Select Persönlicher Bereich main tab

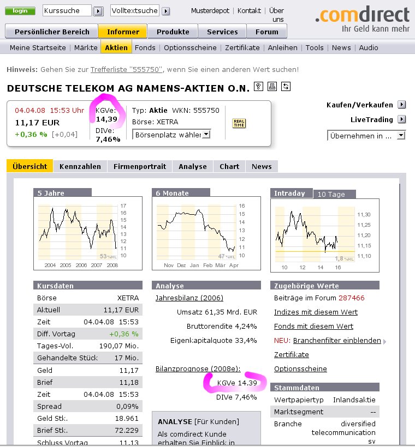coord(52,32)
